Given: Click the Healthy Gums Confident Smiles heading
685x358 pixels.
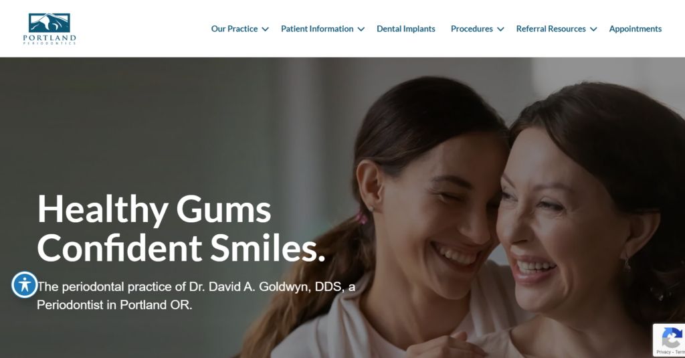Looking at the screenshot, I should [181, 228].
